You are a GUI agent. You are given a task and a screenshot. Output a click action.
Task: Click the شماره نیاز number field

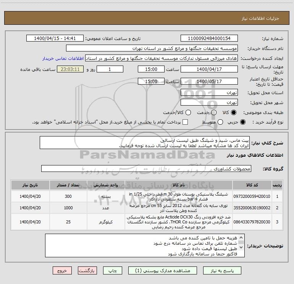point(209,39)
